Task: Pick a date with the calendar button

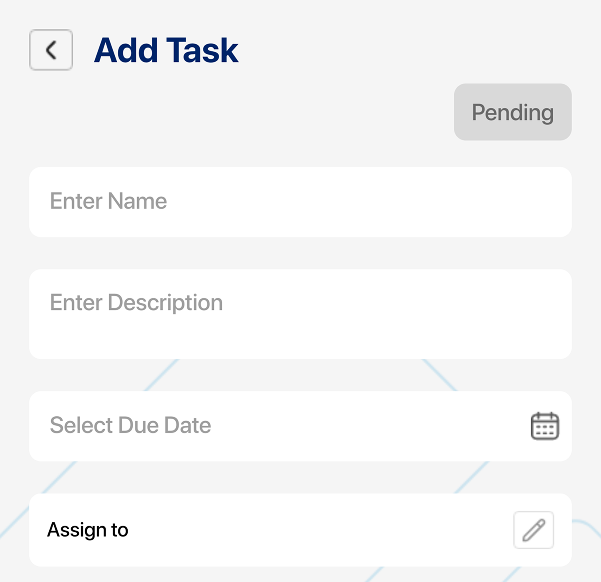Action: tap(545, 426)
